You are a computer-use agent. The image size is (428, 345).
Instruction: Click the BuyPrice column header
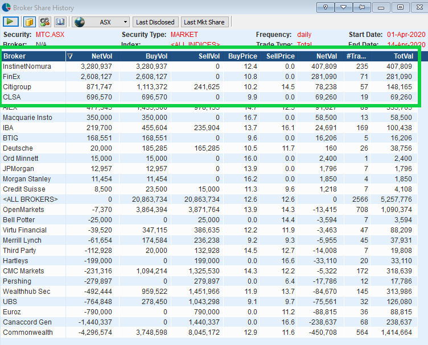coord(241,56)
